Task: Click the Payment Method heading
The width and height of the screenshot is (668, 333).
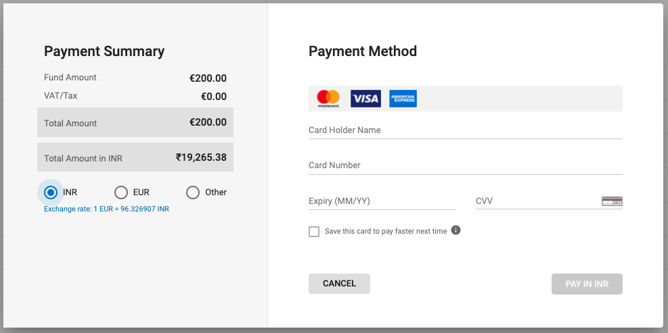Action: tap(363, 51)
